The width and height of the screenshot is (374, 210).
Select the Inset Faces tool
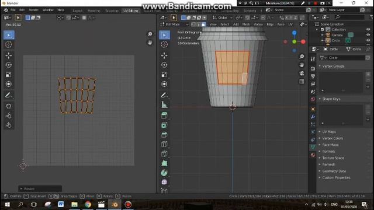point(164,125)
